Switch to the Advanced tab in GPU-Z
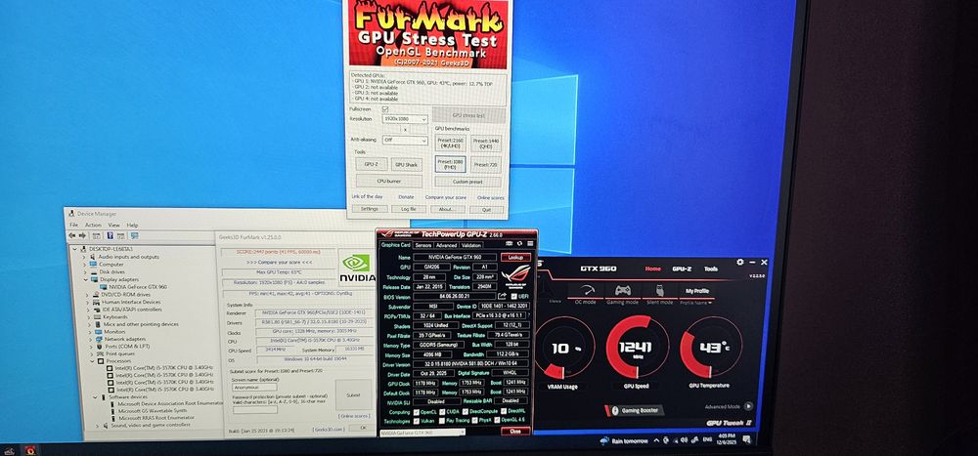The width and height of the screenshot is (978, 456). 447,245
